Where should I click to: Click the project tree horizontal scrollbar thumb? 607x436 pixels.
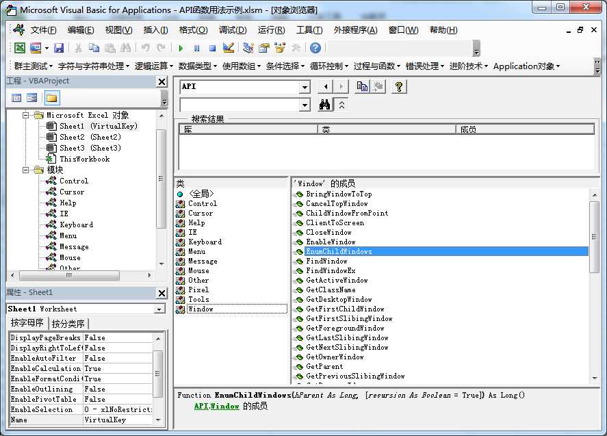(x=69, y=275)
